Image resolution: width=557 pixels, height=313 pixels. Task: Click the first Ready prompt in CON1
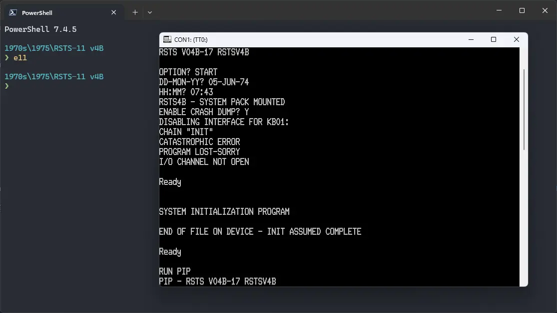[x=170, y=181]
